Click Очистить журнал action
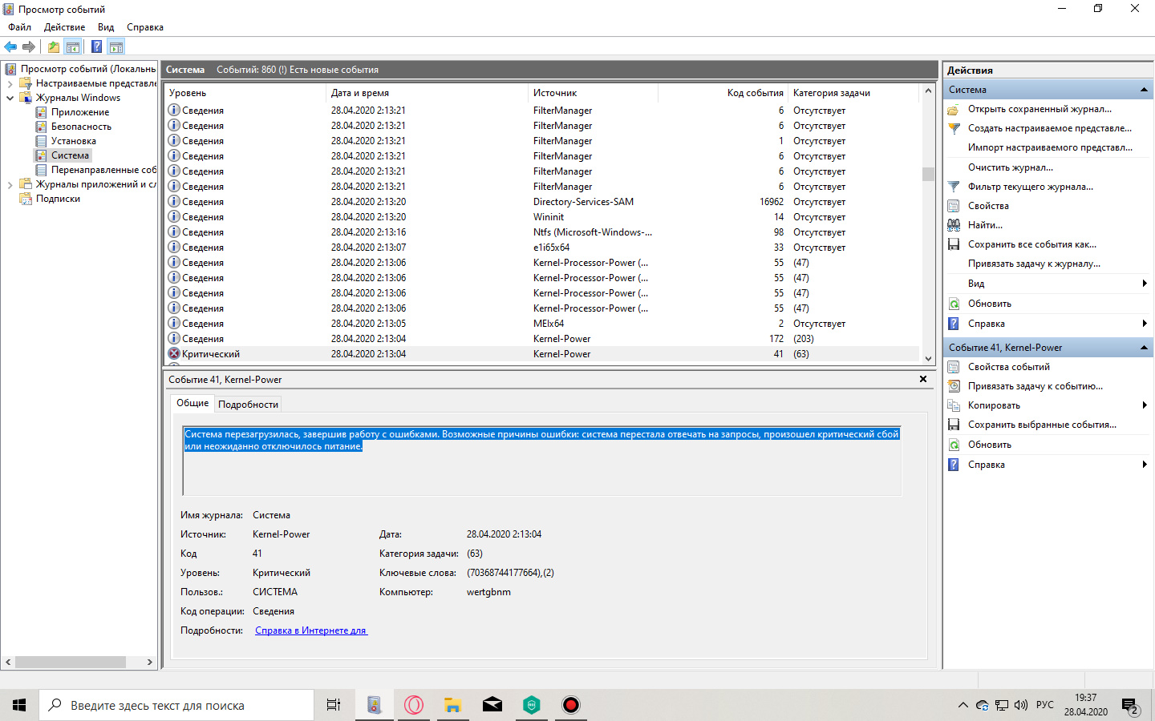 (1011, 167)
